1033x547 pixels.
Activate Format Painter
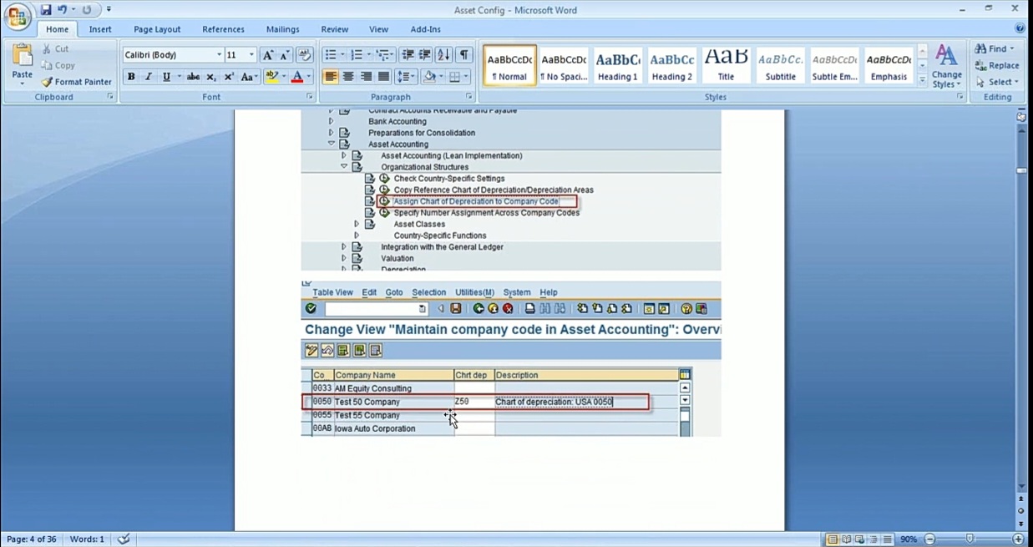click(76, 82)
